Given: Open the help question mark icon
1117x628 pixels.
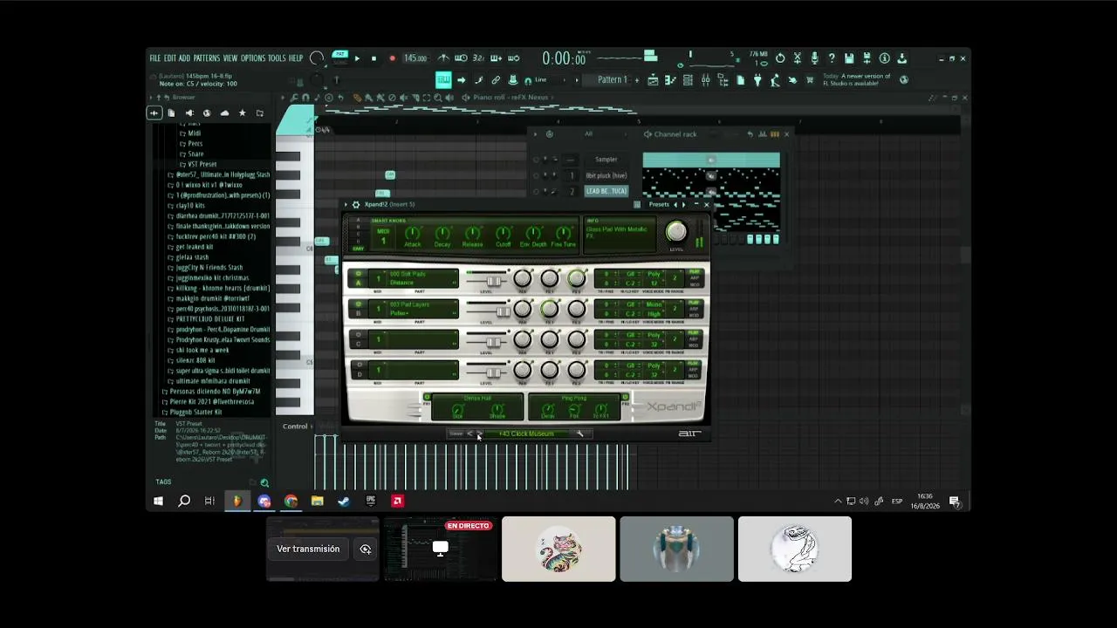Looking at the screenshot, I should tap(832, 58).
